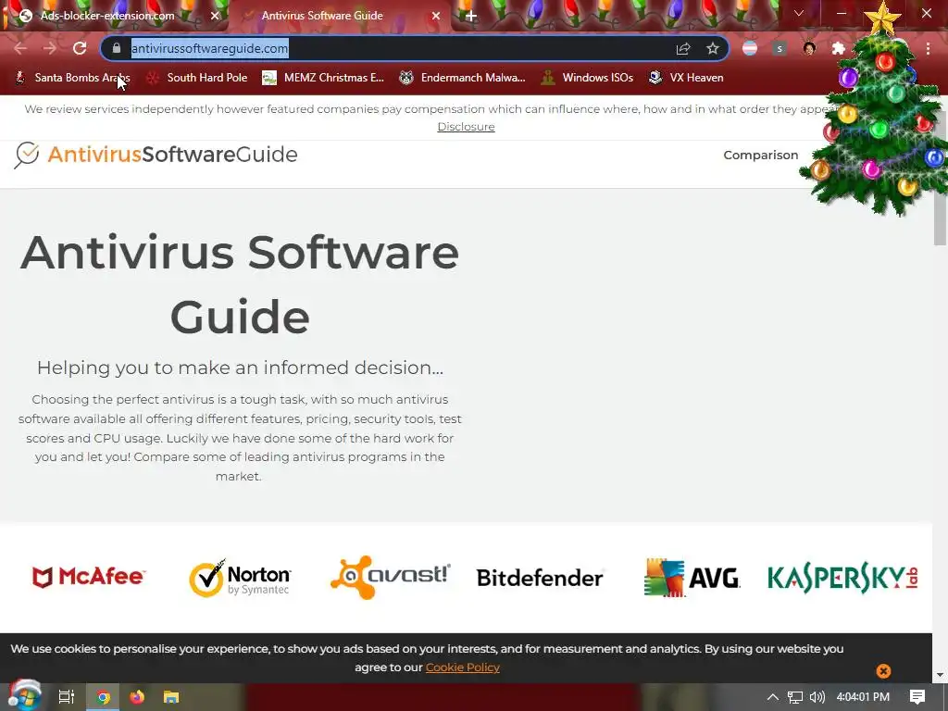Open the MEMZ Christmas bookmark
948x711 pixels.
pos(323,78)
